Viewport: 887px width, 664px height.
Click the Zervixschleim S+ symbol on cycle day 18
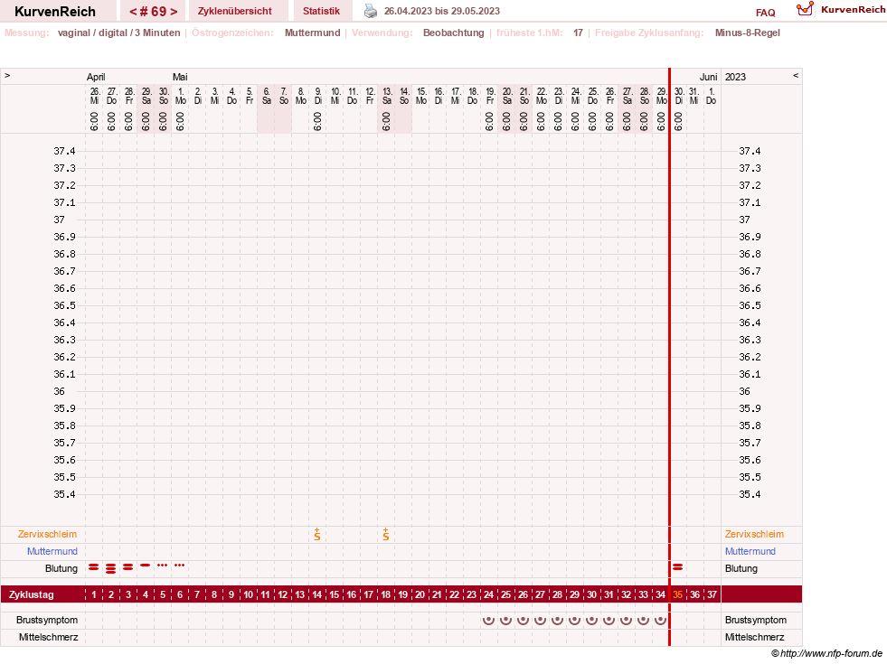tap(386, 534)
